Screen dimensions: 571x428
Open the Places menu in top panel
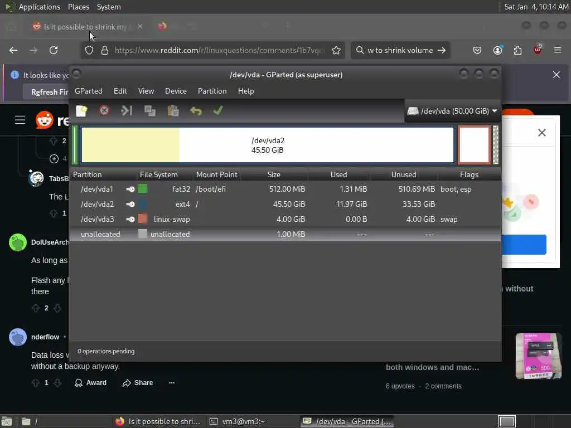click(x=79, y=7)
